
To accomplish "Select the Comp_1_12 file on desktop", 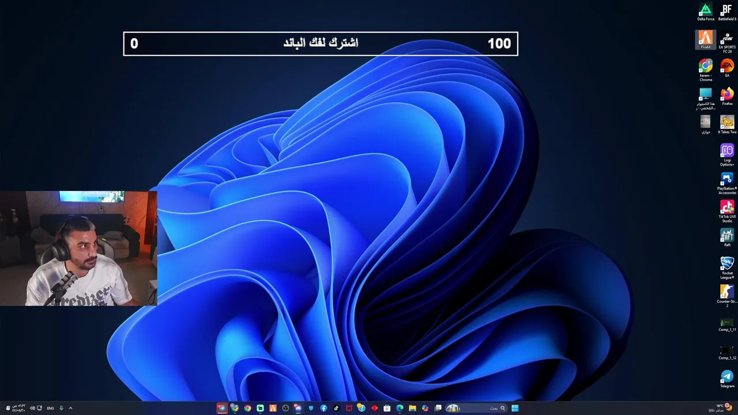I will click(x=727, y=353).
